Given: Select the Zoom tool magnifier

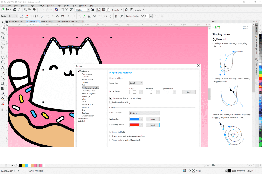Looking at the screenshot, I should pyautogui.click(x=3, y=38).
